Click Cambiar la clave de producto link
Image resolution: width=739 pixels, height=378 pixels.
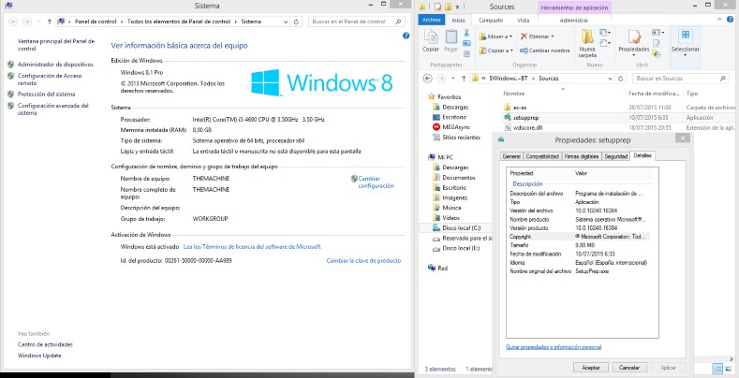pos(363,260)
